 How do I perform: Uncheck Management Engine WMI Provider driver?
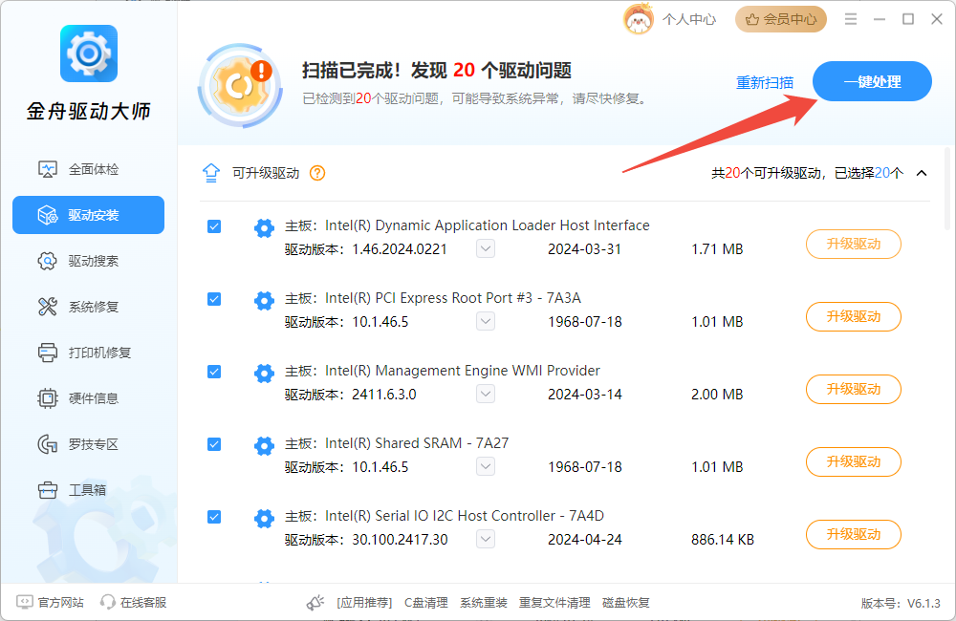point(214,372)
